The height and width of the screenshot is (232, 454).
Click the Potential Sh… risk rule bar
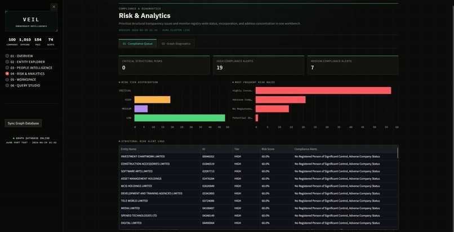257,118
